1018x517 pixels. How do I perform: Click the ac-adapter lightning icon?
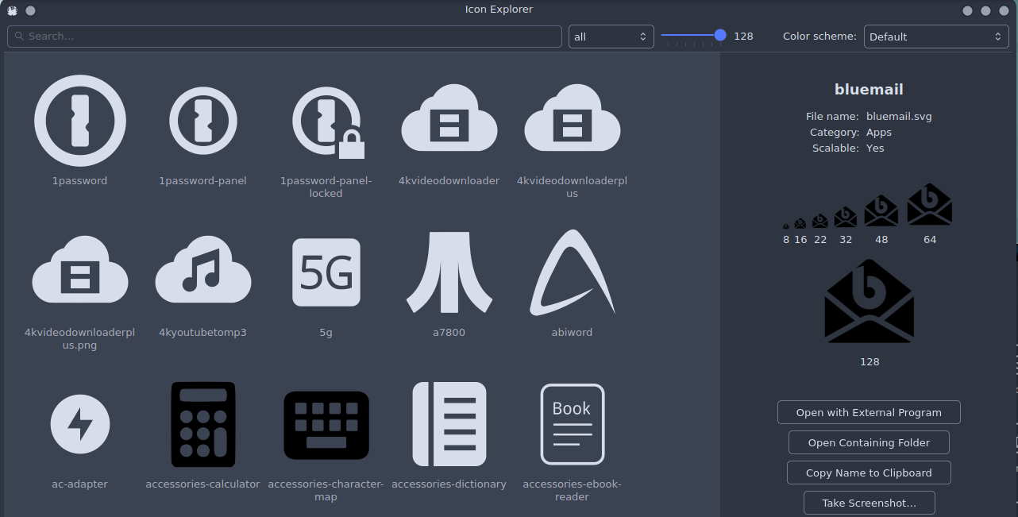[79, 424]
